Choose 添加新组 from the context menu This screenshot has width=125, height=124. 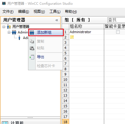[x=46, y=33]
